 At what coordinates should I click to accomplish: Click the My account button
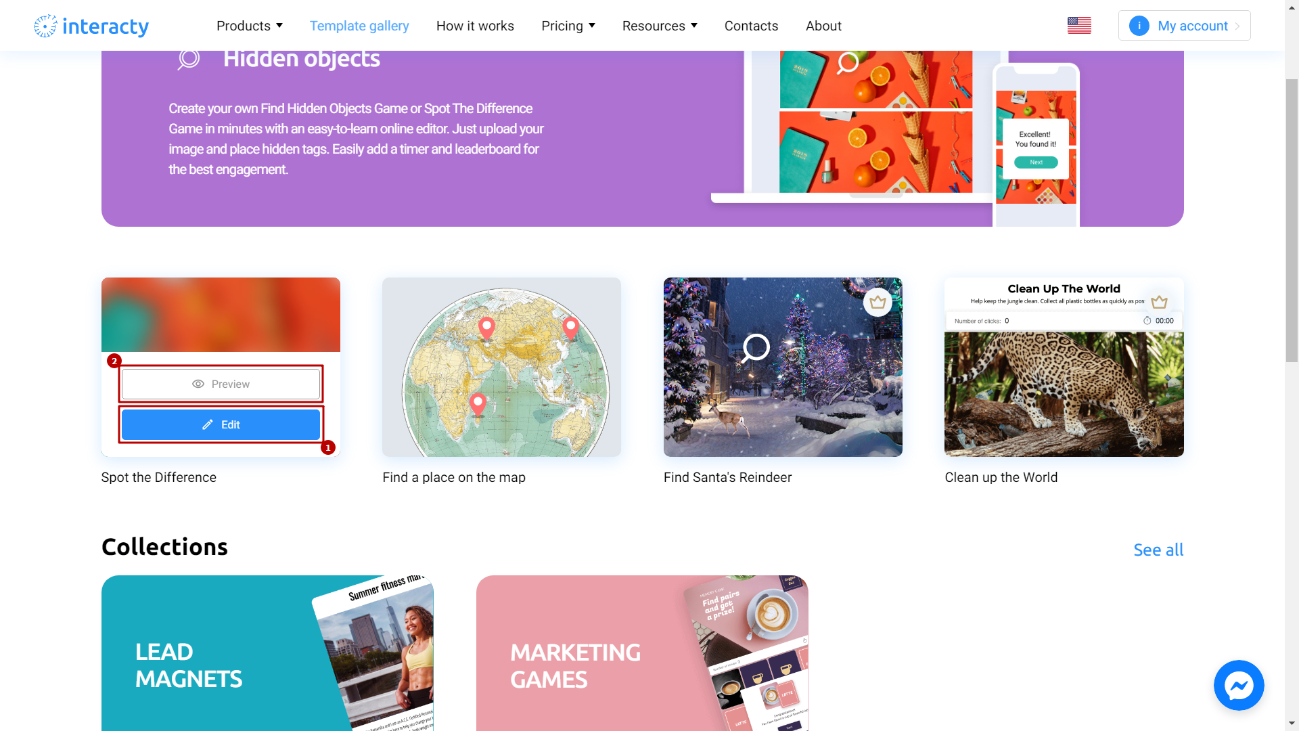pos(1183,25)
